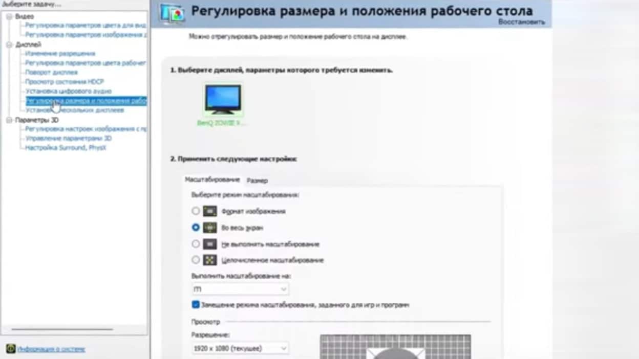Choose 'Целочисленное масштабирование' radio option
This screenshot has width=639, height=359.
196,260
